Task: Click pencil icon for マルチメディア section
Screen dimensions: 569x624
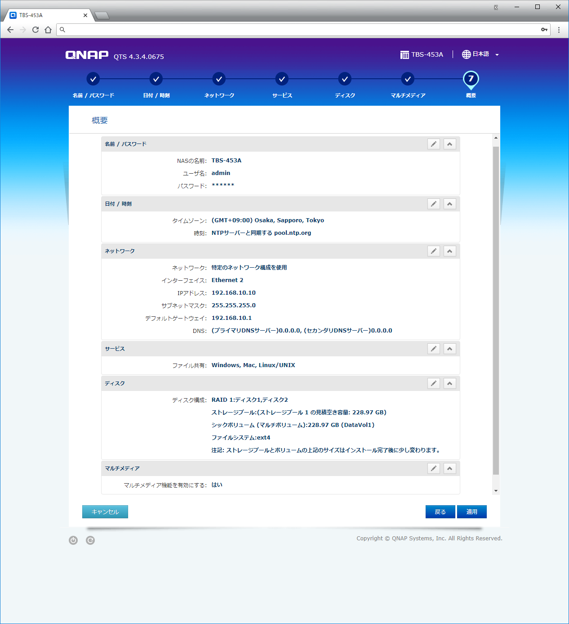Action: 433,468
